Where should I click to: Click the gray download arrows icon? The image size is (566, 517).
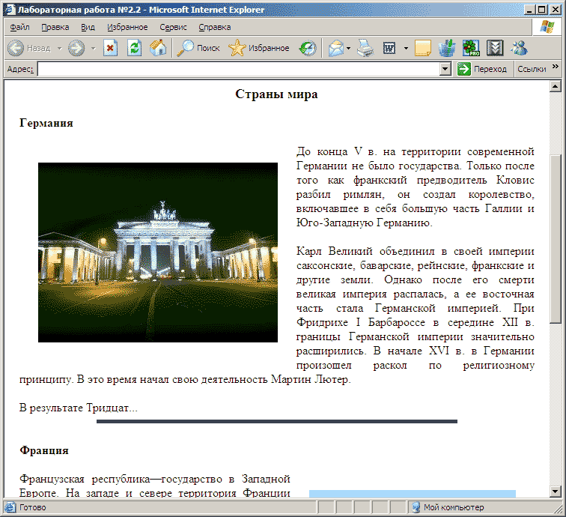click(x=495, y=48)
